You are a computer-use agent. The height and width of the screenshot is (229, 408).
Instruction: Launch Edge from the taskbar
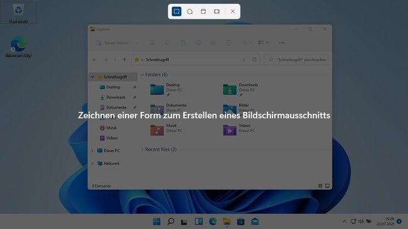point(213,221)
